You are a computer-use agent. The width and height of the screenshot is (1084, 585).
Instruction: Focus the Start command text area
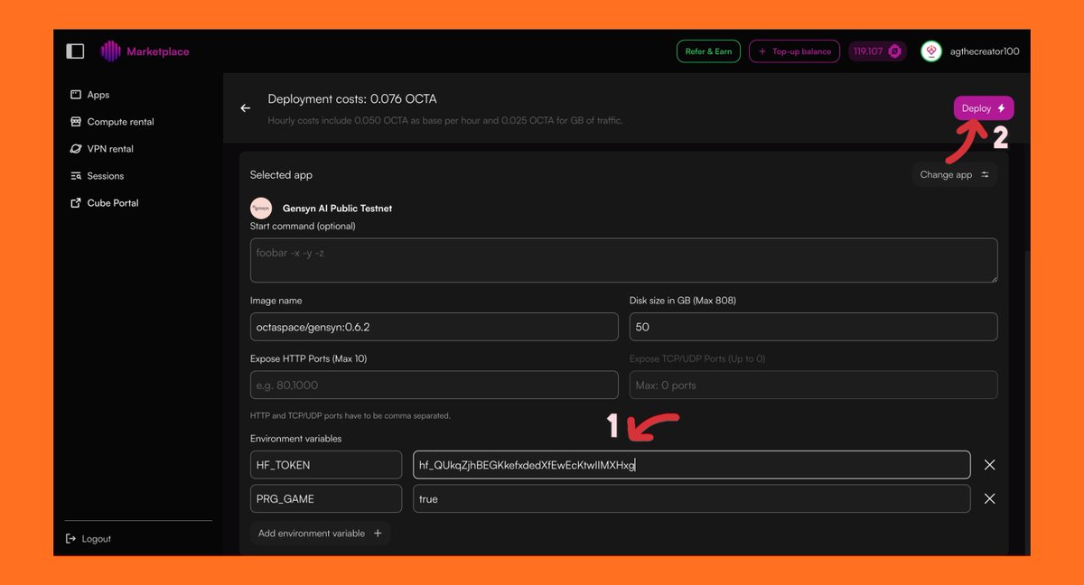(624, 260)
